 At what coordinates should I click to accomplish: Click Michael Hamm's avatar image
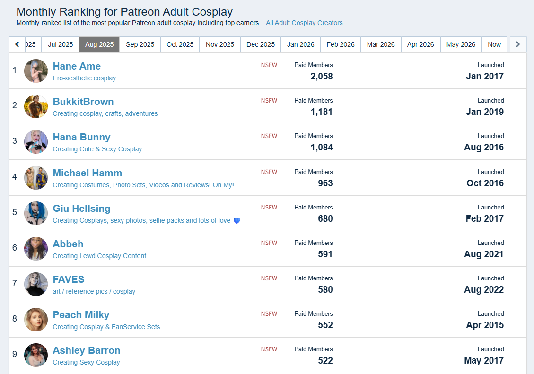(x=36, y=178)
